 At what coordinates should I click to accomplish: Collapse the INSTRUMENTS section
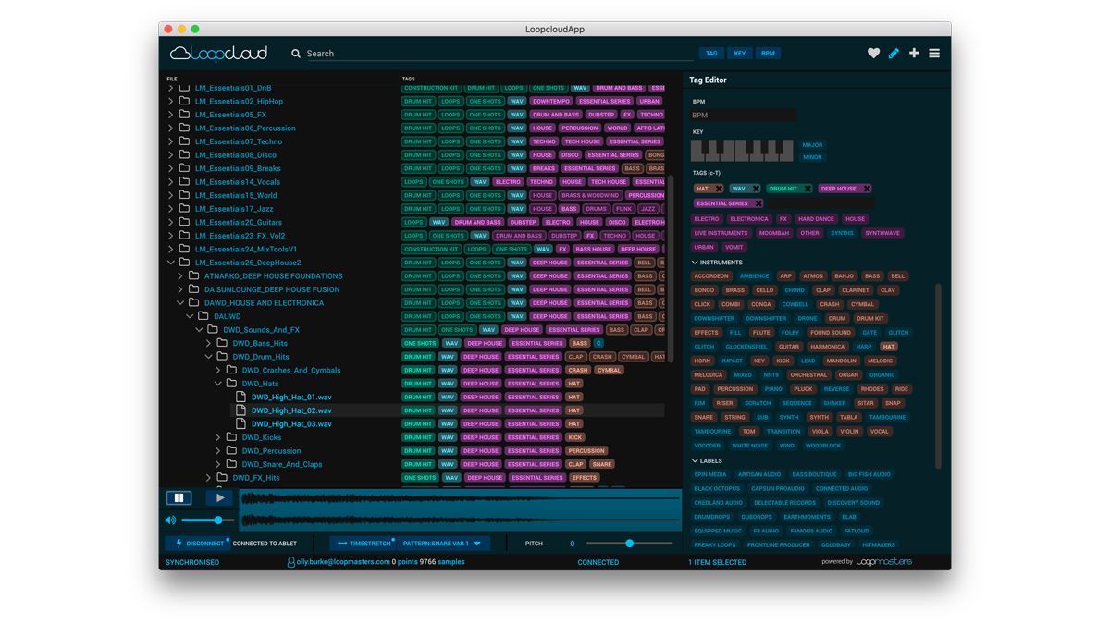[696, 263]
